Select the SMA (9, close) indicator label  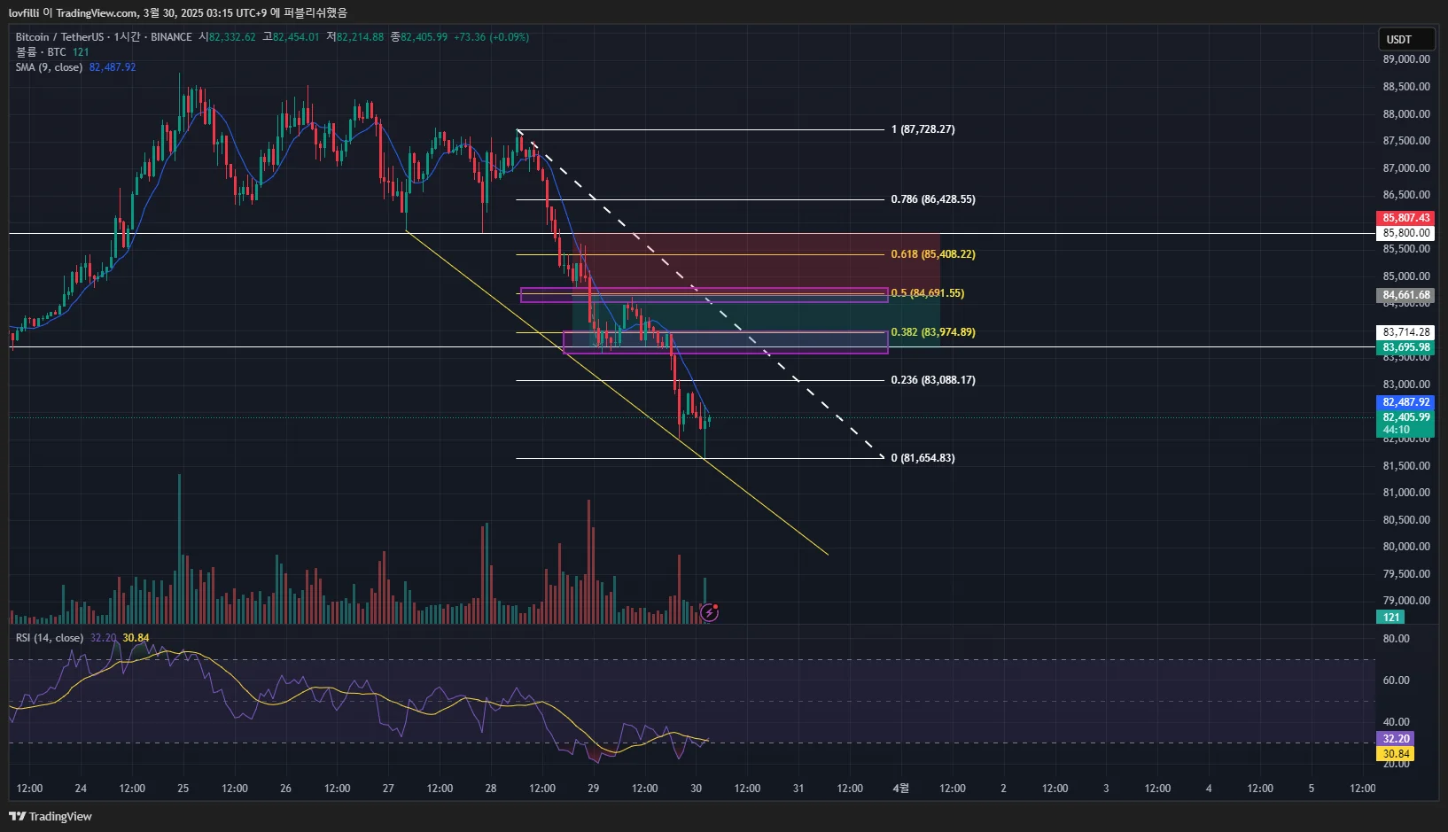pos(49,67)
